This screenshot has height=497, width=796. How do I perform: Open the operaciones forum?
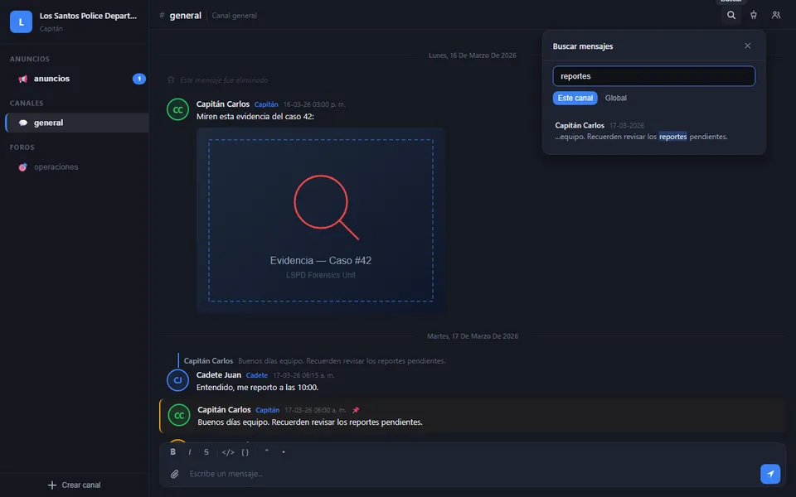coord(76,166)
